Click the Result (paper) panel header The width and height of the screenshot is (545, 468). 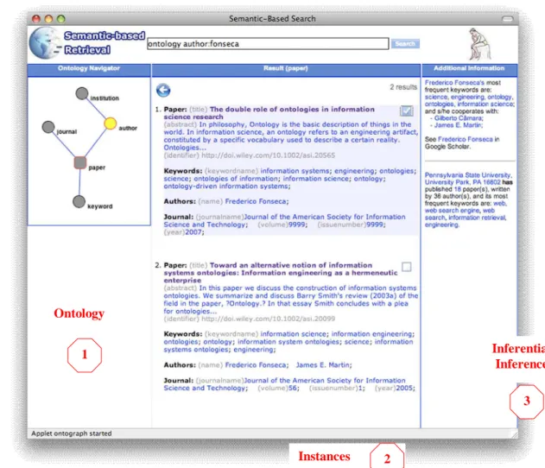coord(286,70)
